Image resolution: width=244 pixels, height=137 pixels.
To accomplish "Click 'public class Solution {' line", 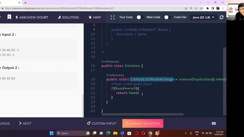I will pyautogui.click(x=122, y=66).
